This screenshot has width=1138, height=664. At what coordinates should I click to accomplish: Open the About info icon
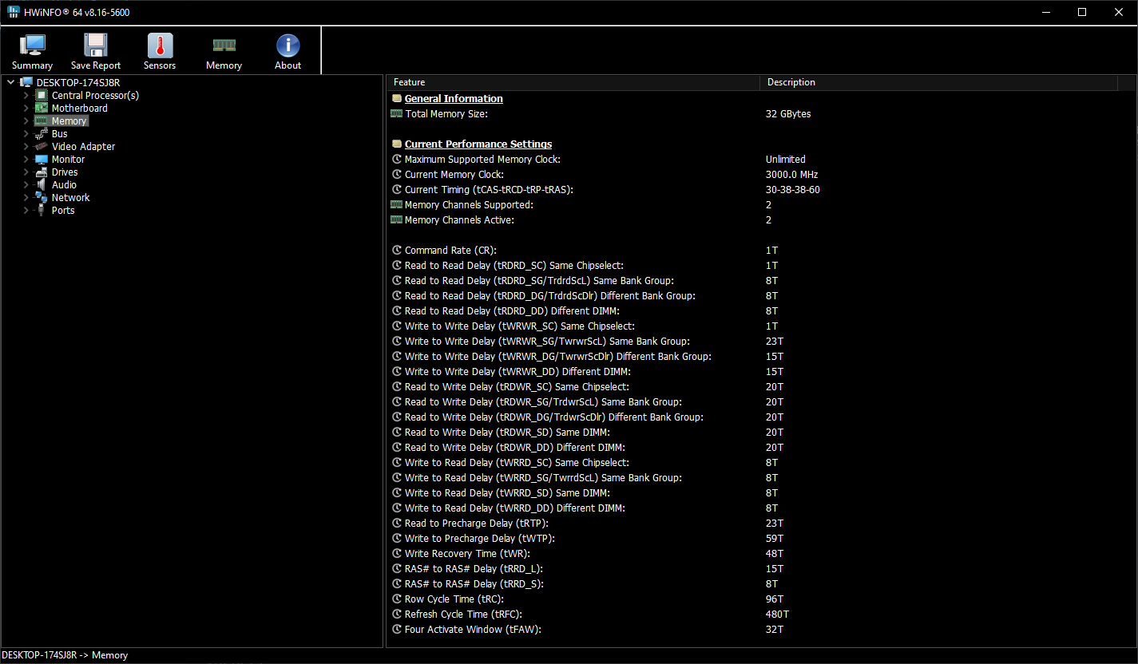[287, 45]
